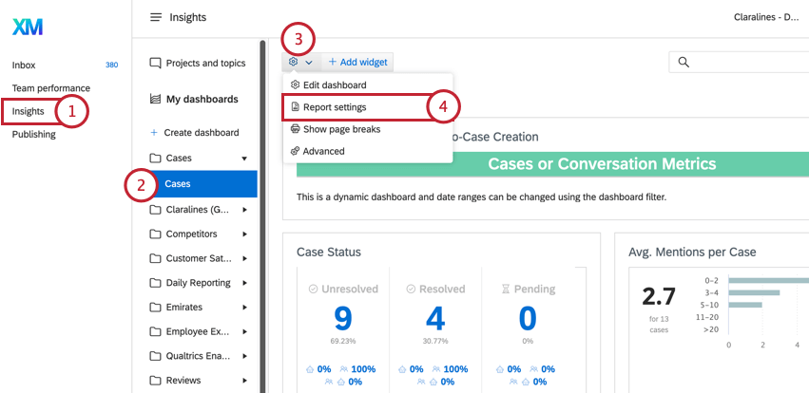
Task: Click the search magnifier icon
Action: (x=684, y=63)
